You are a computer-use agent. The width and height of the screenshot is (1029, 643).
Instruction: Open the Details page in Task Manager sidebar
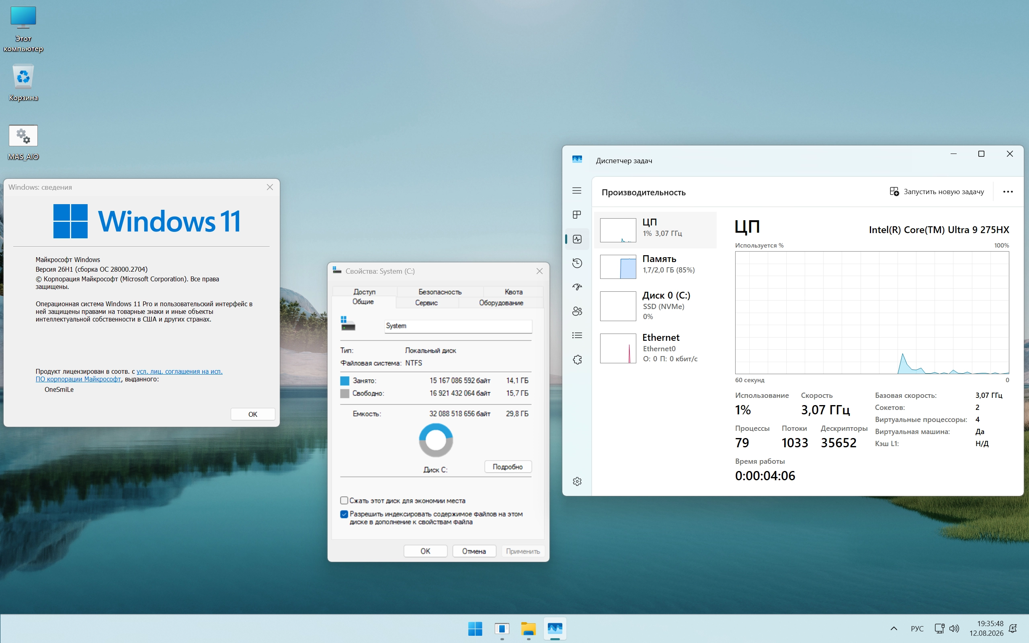577,336
